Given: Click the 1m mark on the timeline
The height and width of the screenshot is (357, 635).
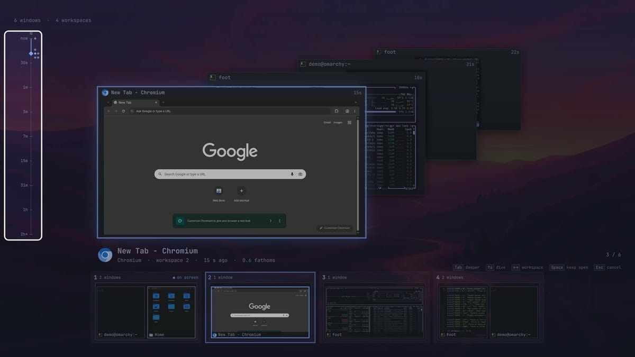Looking at the screenshot, I should (x=25, y=87).
